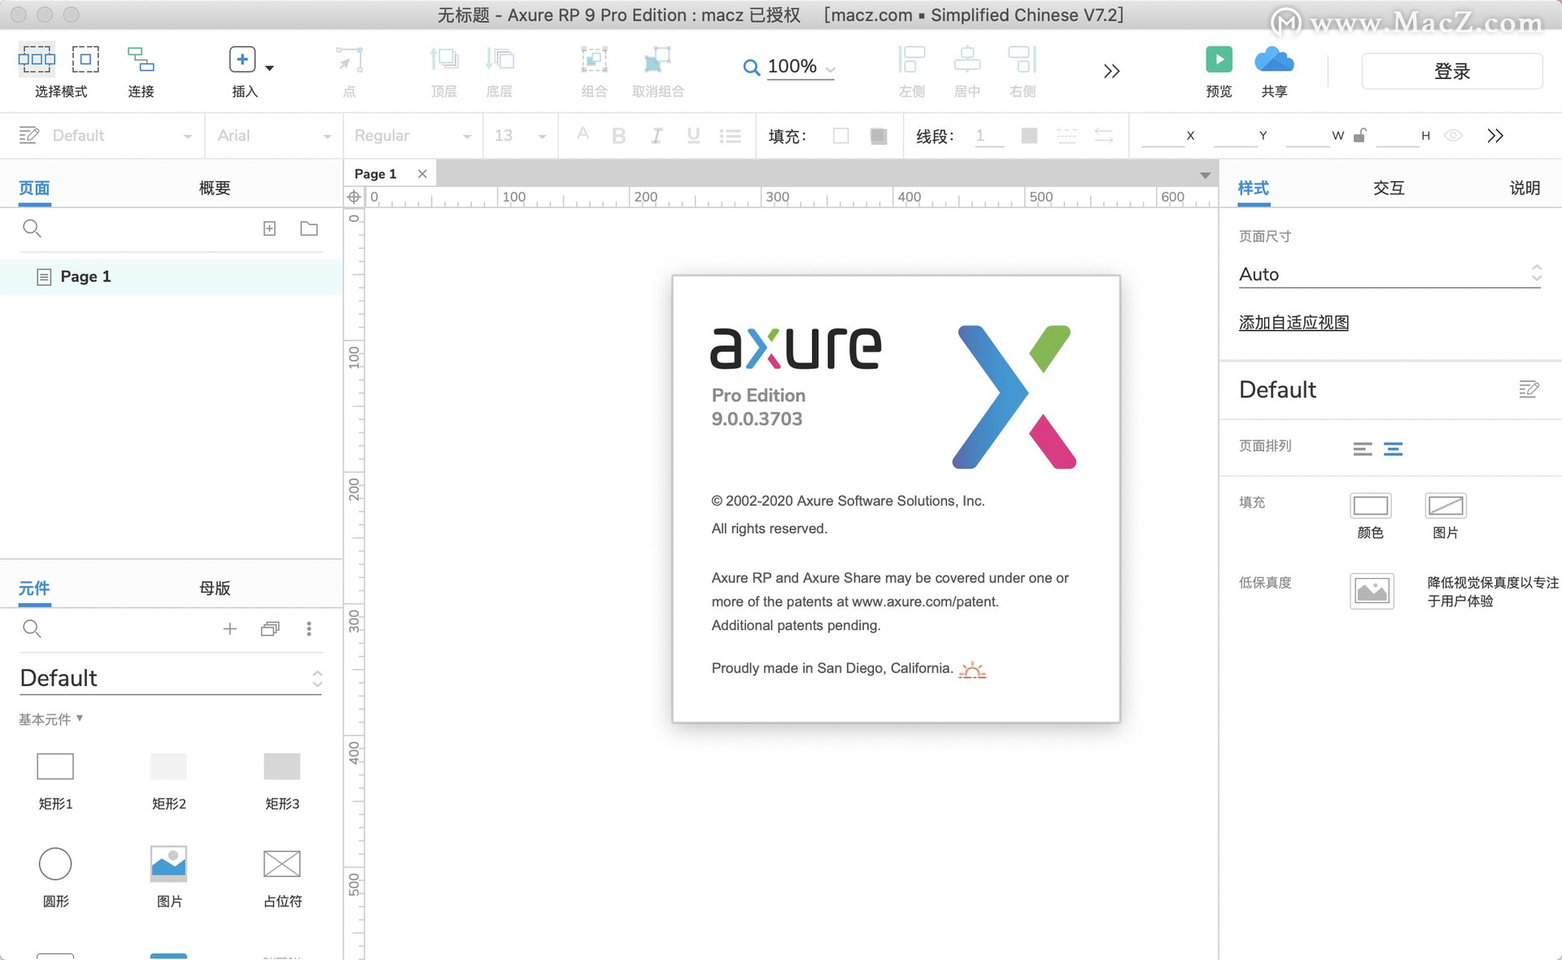Image resolution: width=1562 pixels, height=960 pixels.
Task: Click the 底层 send to back icon
Action: tap(500, 59)
